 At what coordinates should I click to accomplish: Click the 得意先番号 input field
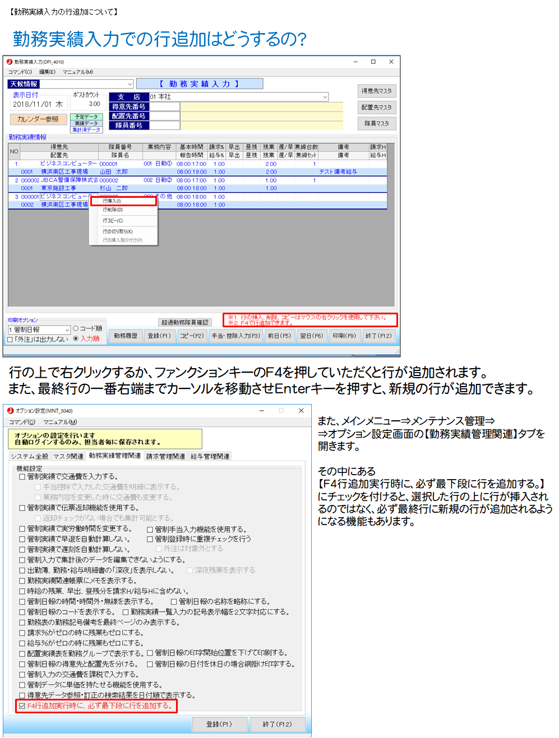[x=164, y=106]
